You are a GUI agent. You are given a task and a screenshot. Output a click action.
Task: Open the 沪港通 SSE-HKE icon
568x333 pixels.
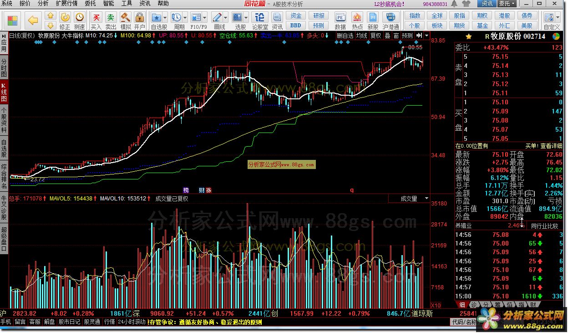pos(390,20)
